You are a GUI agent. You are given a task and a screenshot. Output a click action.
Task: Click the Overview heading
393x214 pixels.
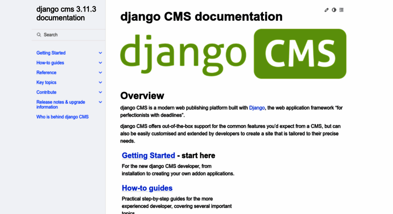(142, 96)
